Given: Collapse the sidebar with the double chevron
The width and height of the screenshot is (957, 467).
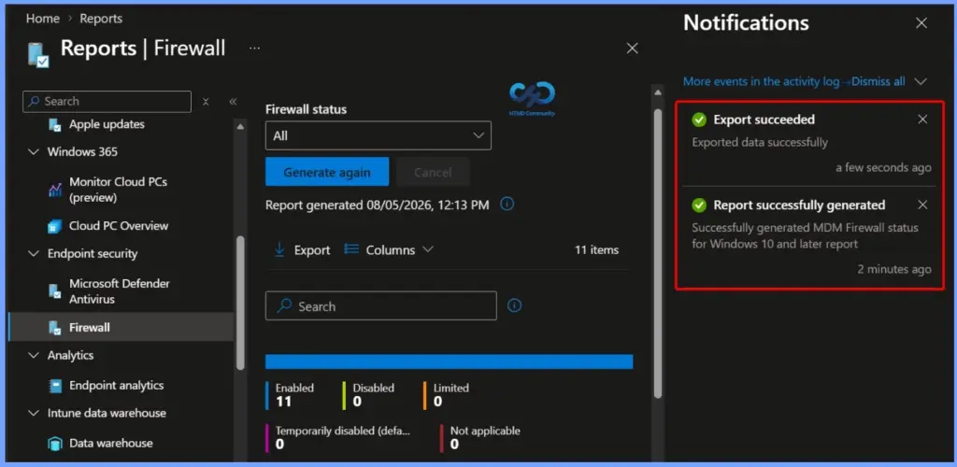Looking at the screenshot, I should click(x=233, y=102).
